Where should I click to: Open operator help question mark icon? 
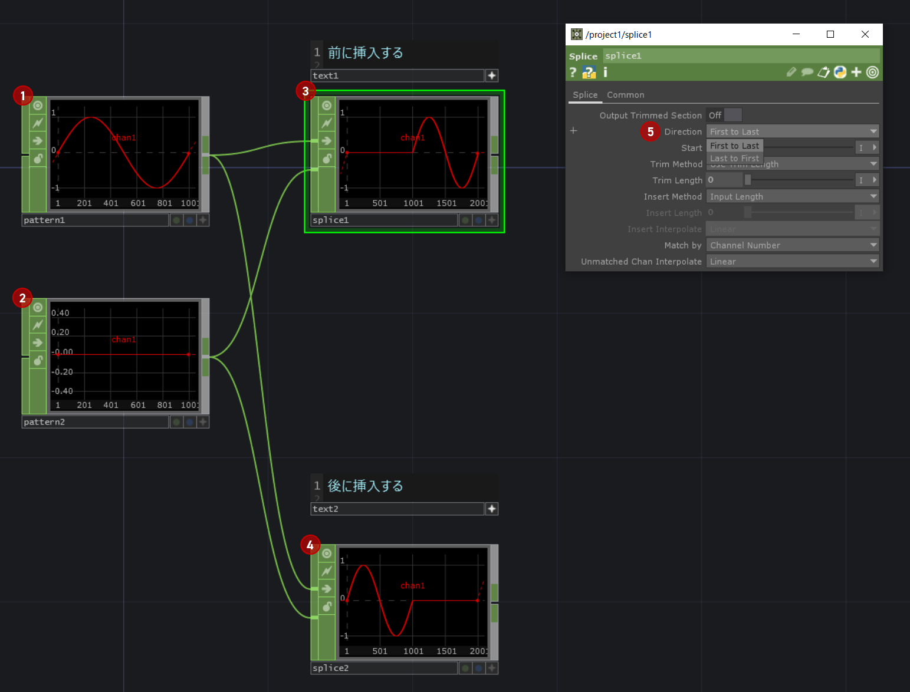(x=573, y=72)
